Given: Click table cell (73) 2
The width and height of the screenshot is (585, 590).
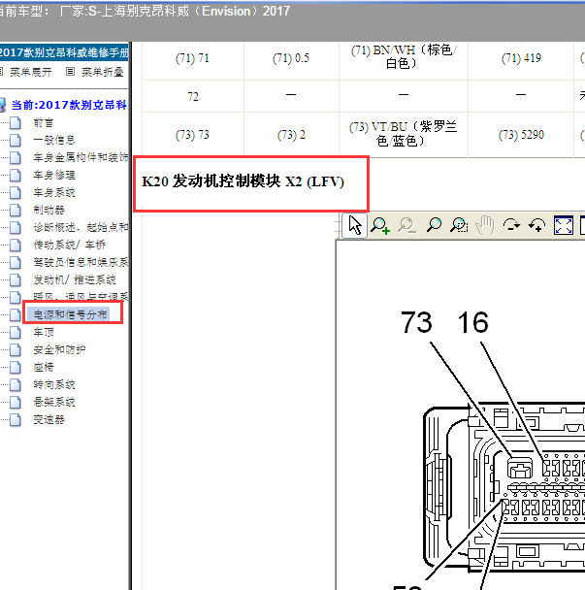Looking at the screenshot, I should point(291,135).
